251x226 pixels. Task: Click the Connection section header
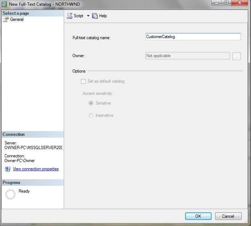pyautogui.click(x=33, y=134)
